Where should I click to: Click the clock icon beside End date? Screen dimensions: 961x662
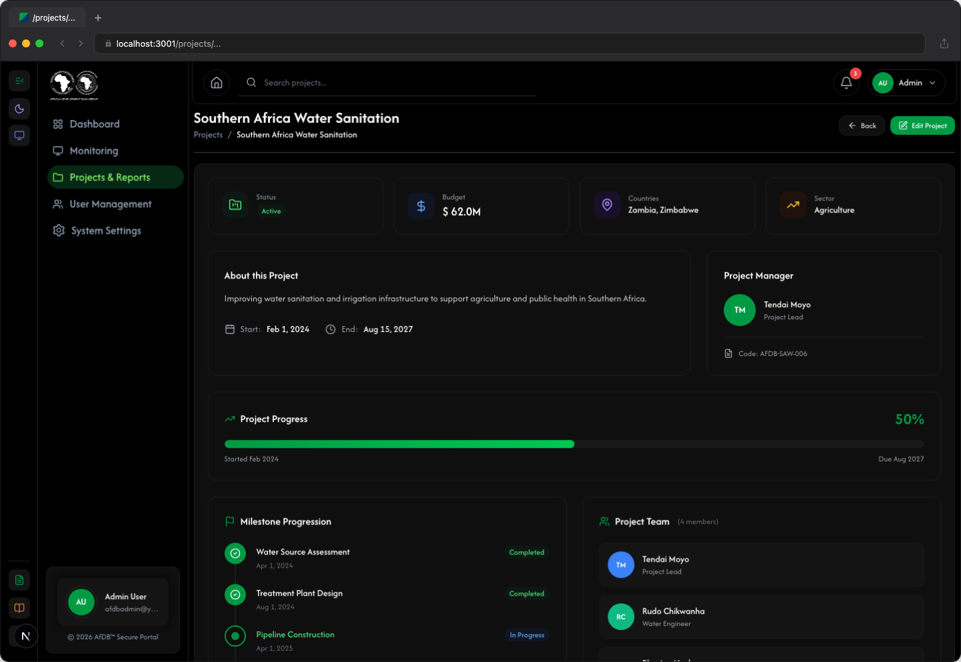click(x=330, y=329)
